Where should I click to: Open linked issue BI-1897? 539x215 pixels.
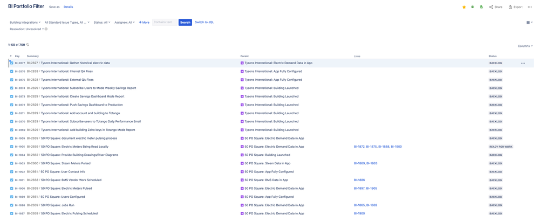(359, 189)
